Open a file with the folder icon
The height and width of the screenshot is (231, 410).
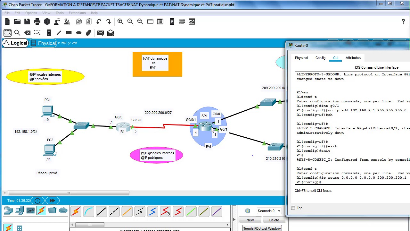click(17, 21)
